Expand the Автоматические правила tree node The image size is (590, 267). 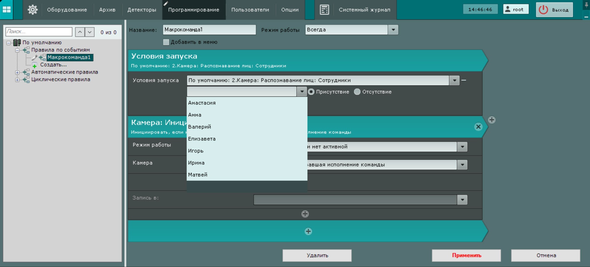click(17, 73)
